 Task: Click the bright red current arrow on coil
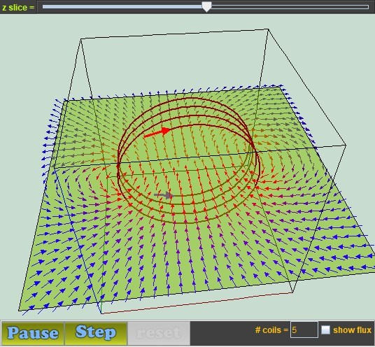coord(157,133)
